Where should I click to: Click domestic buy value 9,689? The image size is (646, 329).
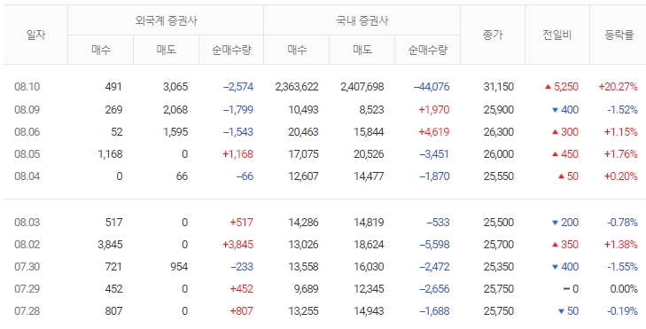point(306,289)
